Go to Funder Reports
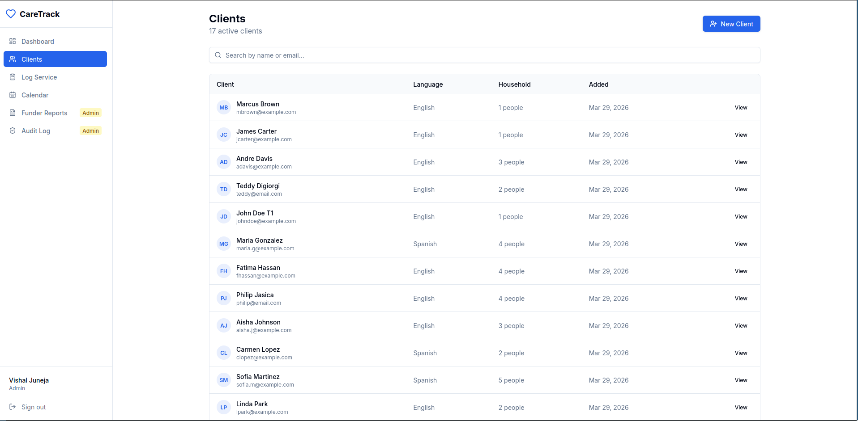Viewport: 858px width, 421px height. 44,113
